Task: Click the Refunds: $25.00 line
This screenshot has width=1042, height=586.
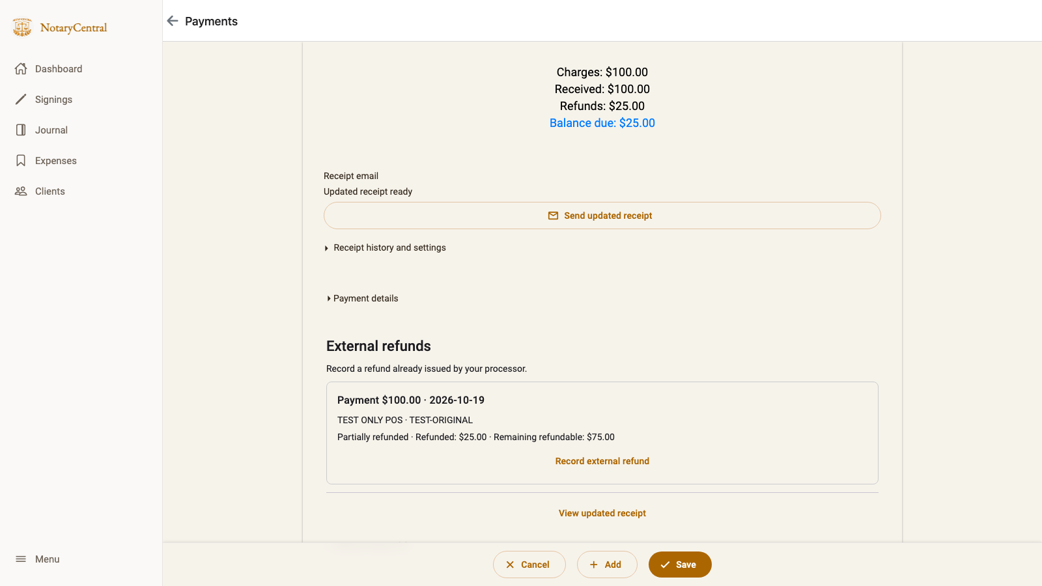Action: tap(602, 106)
